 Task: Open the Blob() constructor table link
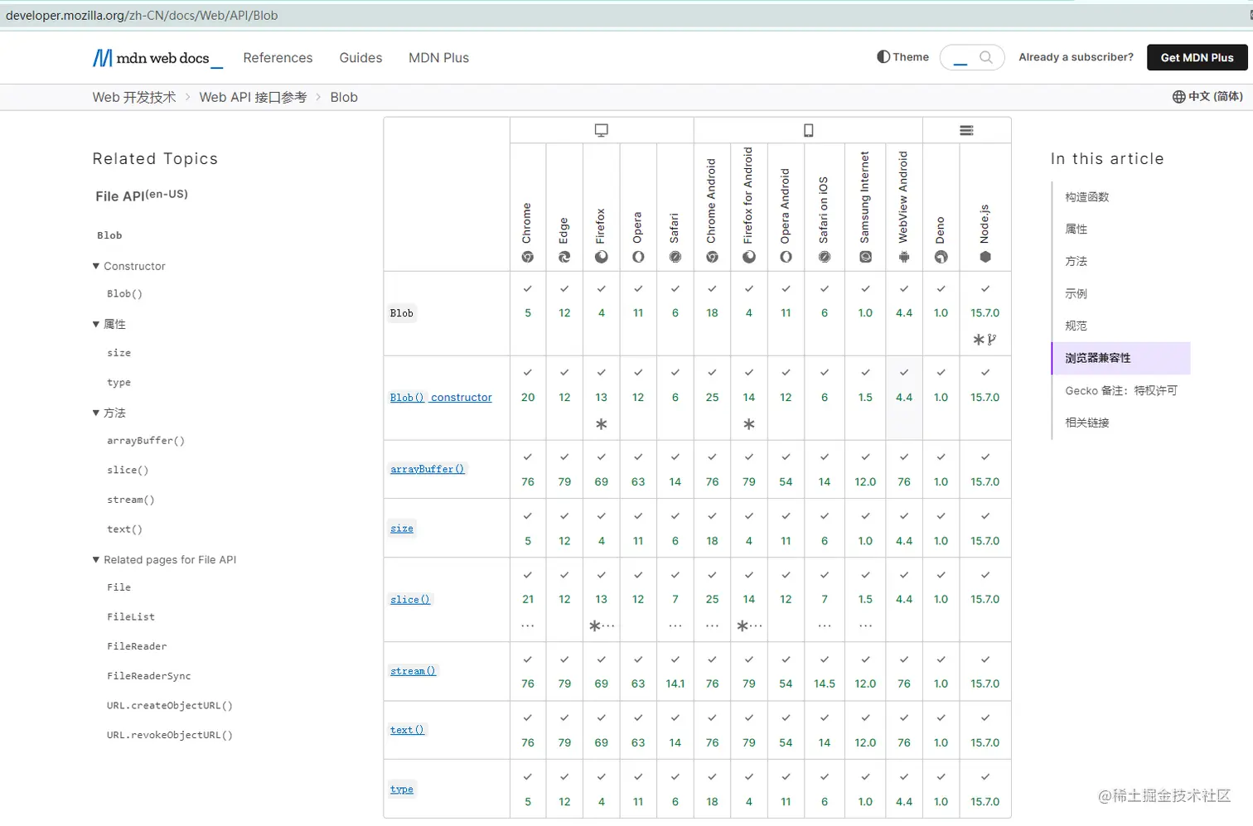[x=441, y=398]
